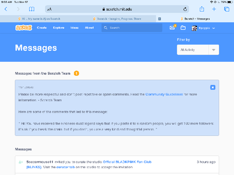Show all tabs overview icon

(227, 9)
